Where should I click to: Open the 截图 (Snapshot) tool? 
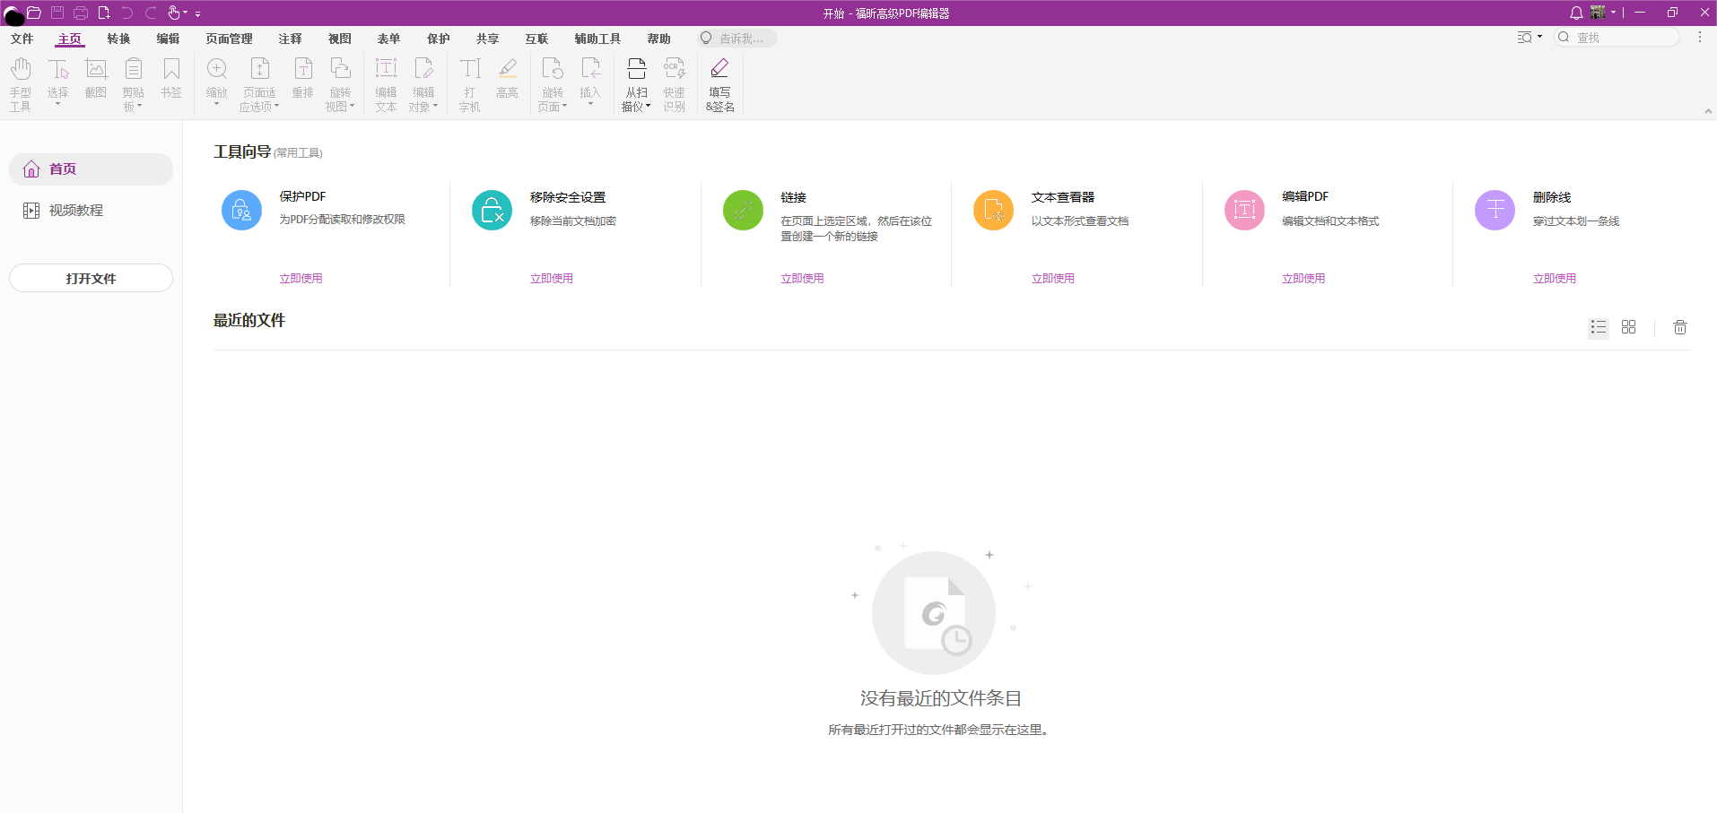click(95, 76)
